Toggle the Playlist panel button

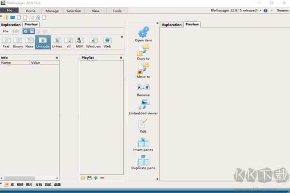click(x=32, y=31)
